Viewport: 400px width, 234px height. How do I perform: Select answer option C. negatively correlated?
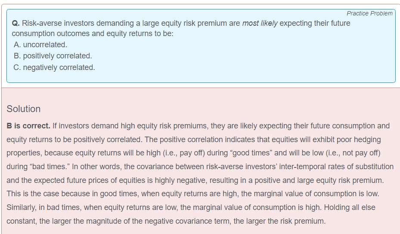click(x=54, y=67)
